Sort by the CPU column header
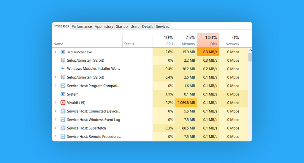Image resolution: width=304 pixels, height=163 pixels. (x=164, y=41)
